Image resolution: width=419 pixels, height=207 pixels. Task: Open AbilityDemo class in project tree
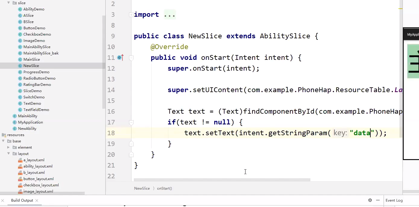coord(34,9)
